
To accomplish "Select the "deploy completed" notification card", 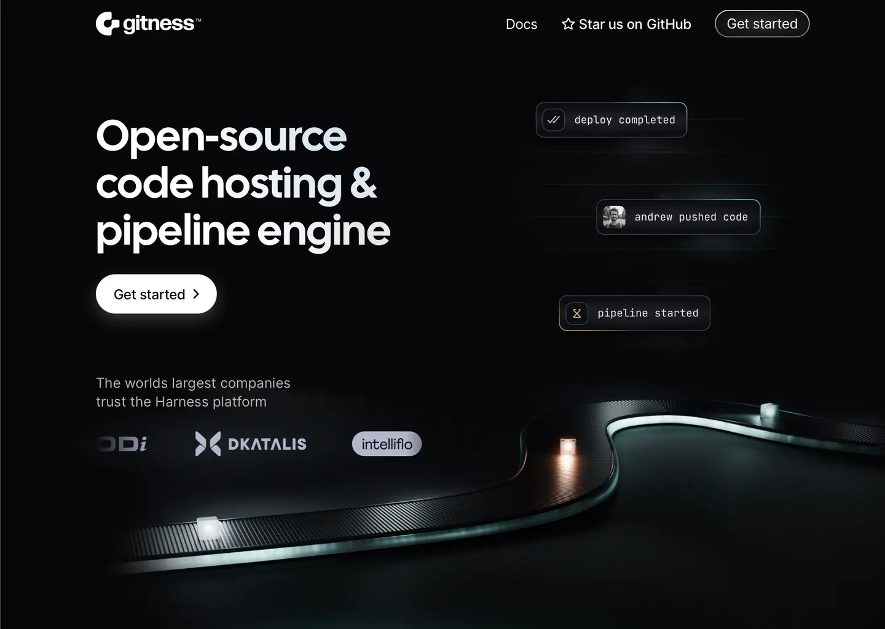I will (x=611, y=120).
